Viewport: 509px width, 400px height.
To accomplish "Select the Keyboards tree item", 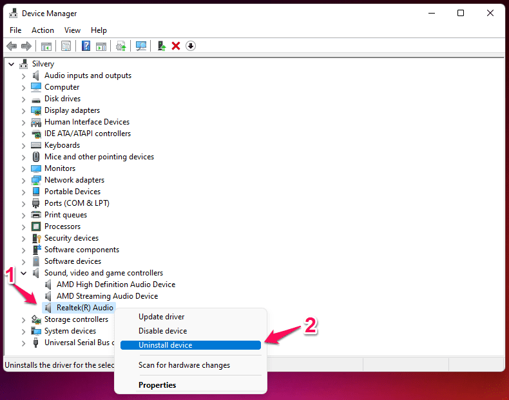I will [62, 145].
